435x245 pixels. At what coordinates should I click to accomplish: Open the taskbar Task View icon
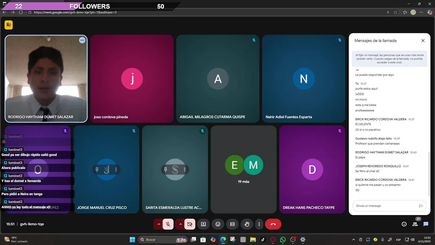click(193, 240)
